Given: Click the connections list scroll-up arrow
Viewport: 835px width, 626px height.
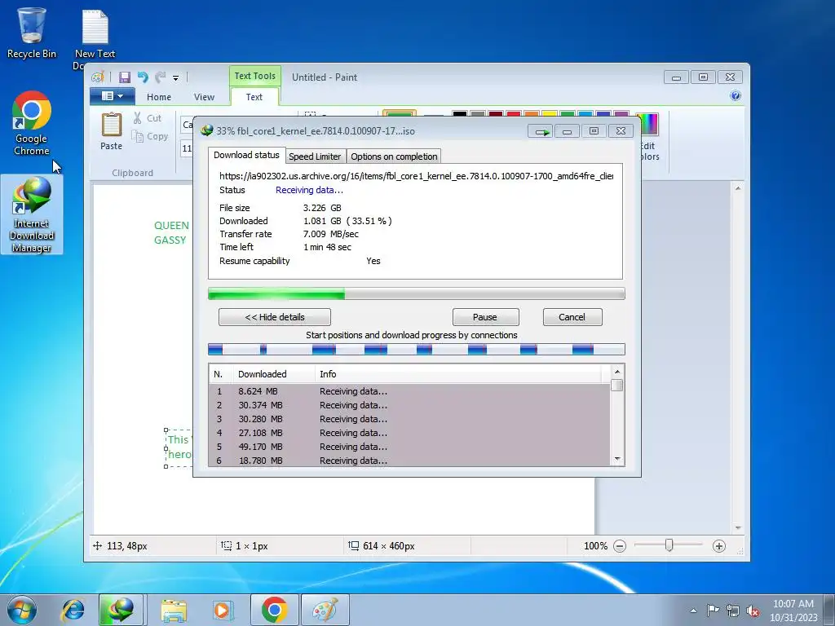Looking at the screenshot, I should pos(617,372).
